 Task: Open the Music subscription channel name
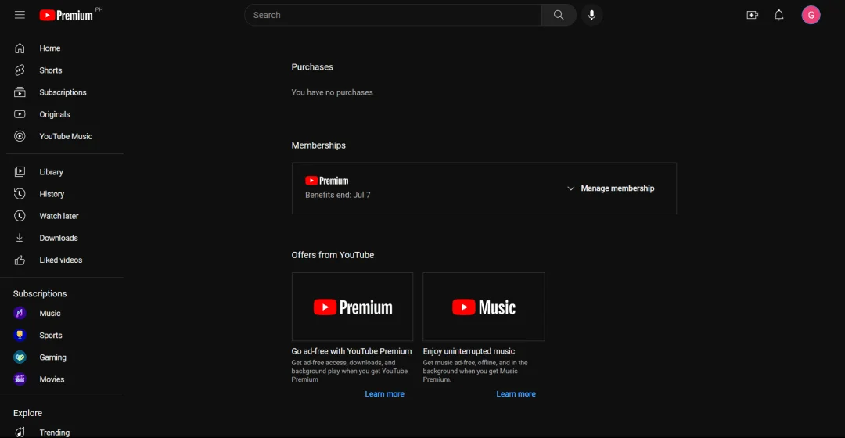[49, 313]
